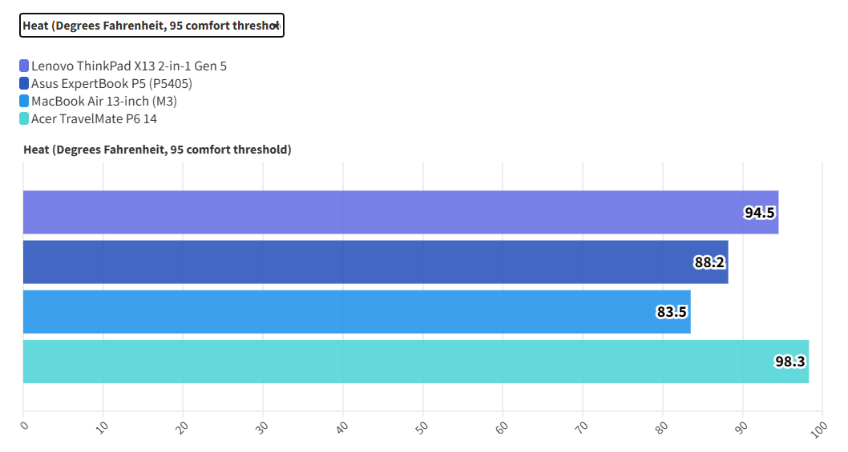Toggle the Asus ExpertBook P5 (P5405) legend label
This screenshot has height=452, width=848.
(x=111, y=83)
